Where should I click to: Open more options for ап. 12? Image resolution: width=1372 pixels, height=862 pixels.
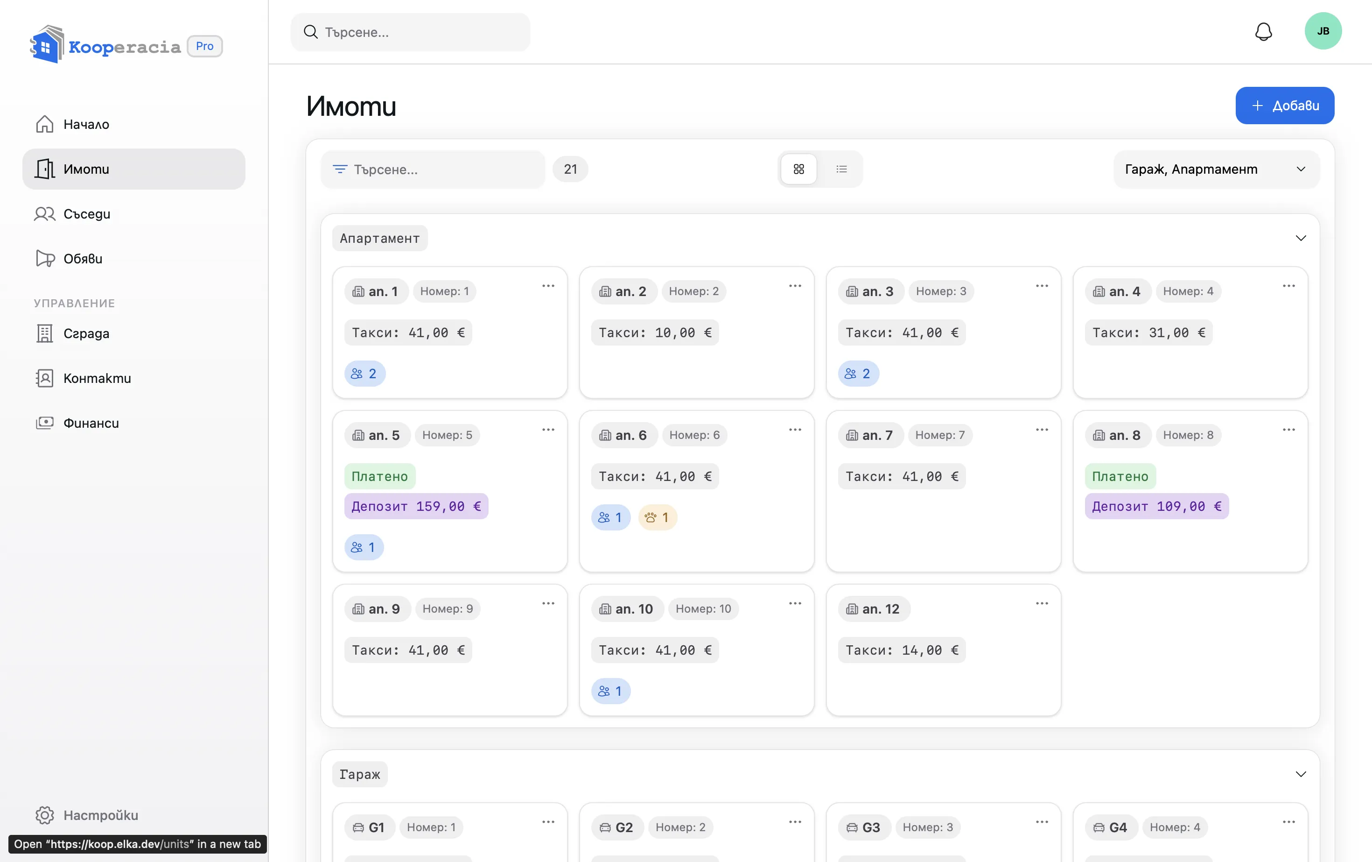[1042, 604]
